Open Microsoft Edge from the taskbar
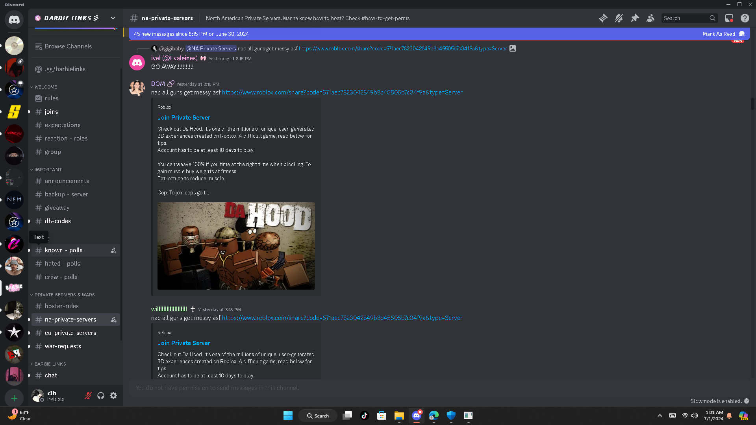Viewport: 756px width, 425px height. pos(434,416)
